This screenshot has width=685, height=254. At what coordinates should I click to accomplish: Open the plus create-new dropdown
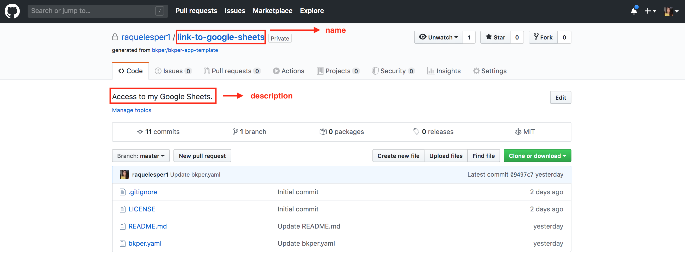[x=650, y=11]
